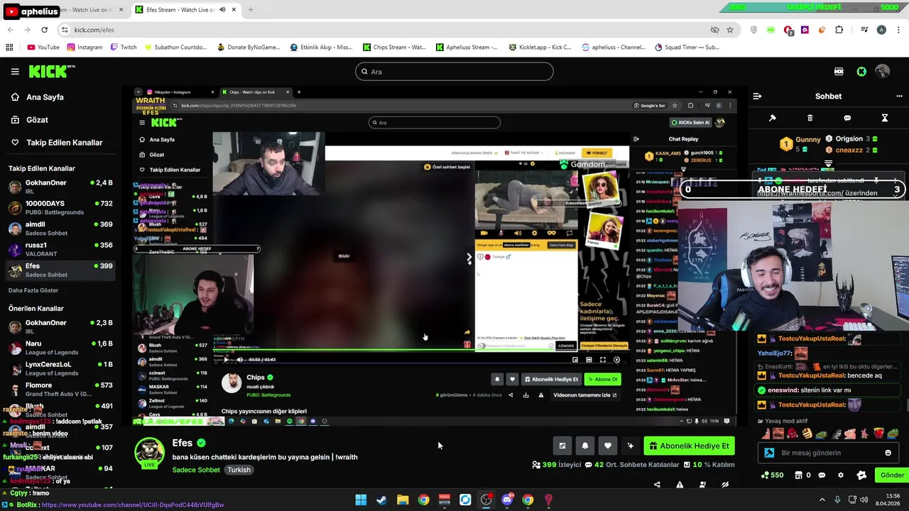Show hidden tray icons chevron
909x511 pixels.
point(822,500)
